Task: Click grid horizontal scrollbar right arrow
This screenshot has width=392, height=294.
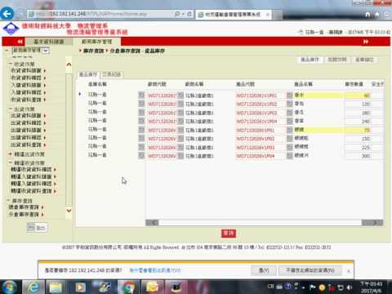Action: (x=372, y=223)
